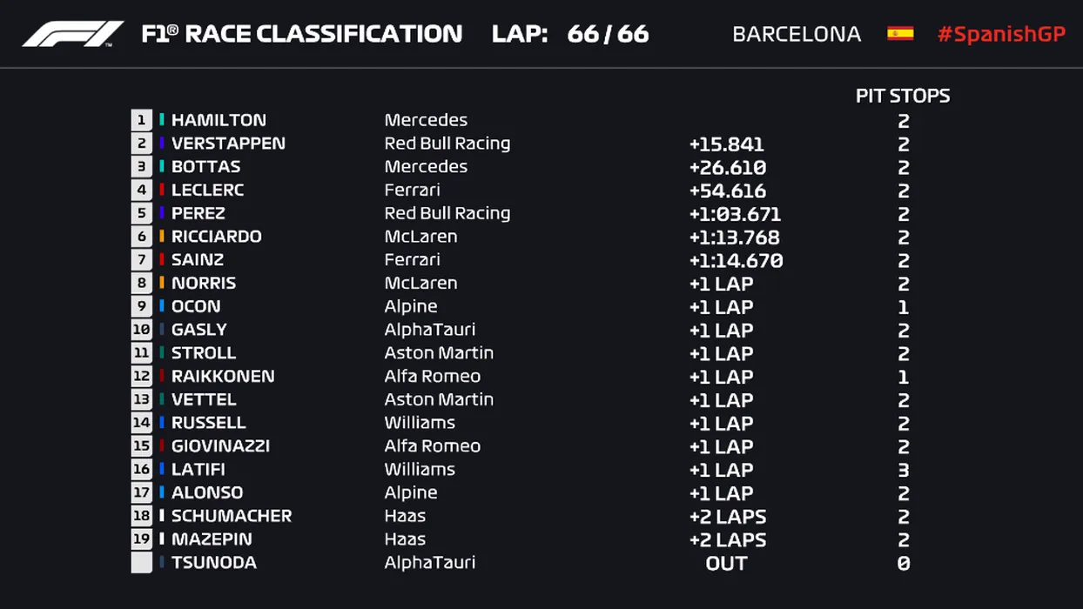Select the driver name LECLERC
The height and width of the screenshot is (609, 1083).
[x=207, y=190]
